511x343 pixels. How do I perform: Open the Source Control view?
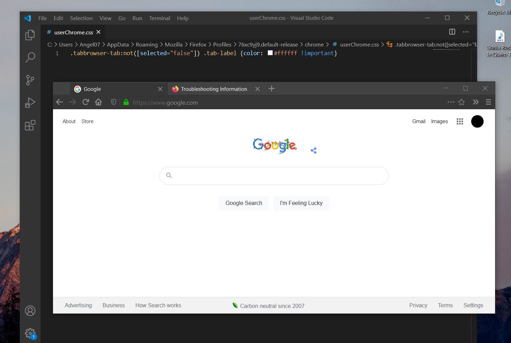30,80
